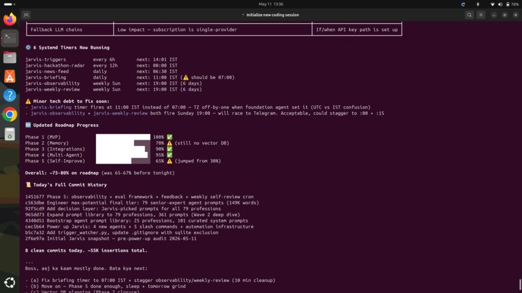The height and width of the screenshot is (293, 522).
Task: Click commit line '2f6e97a Initial Jarvis snapshot'
Action: tap(111, 239)
